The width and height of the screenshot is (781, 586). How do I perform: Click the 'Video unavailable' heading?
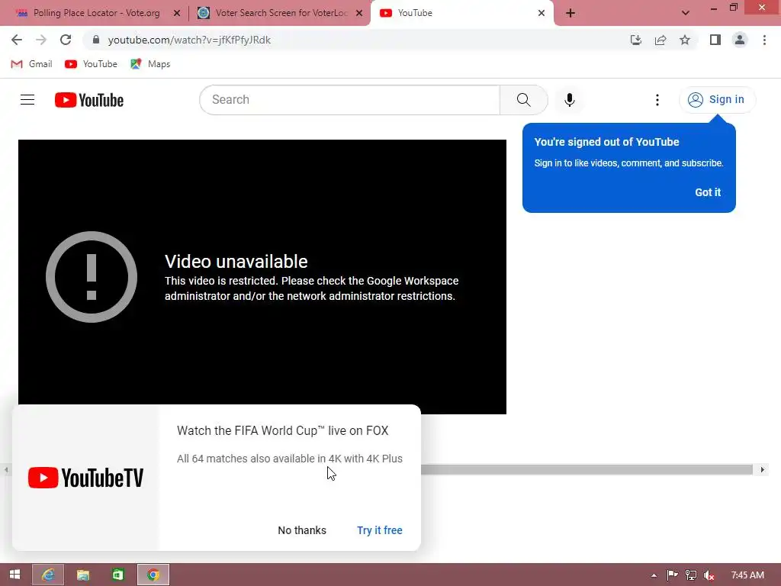pos(236,262)
